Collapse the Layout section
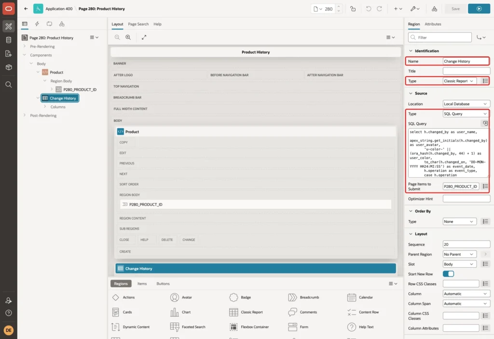This screenshot has width=494, height=339. (x=411, y=234)
